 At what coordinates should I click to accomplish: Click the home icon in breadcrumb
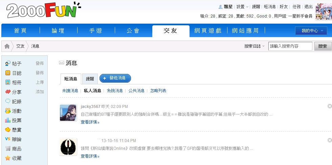pyautogui.click(x=7, y=46)
